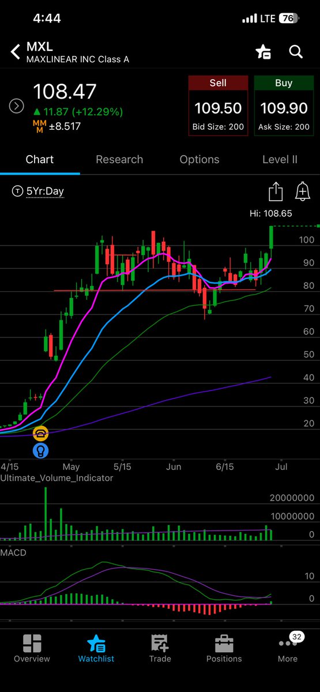Switch to the Chart tab
This screenshot has height=692, width=320.
tap(40, 159)
